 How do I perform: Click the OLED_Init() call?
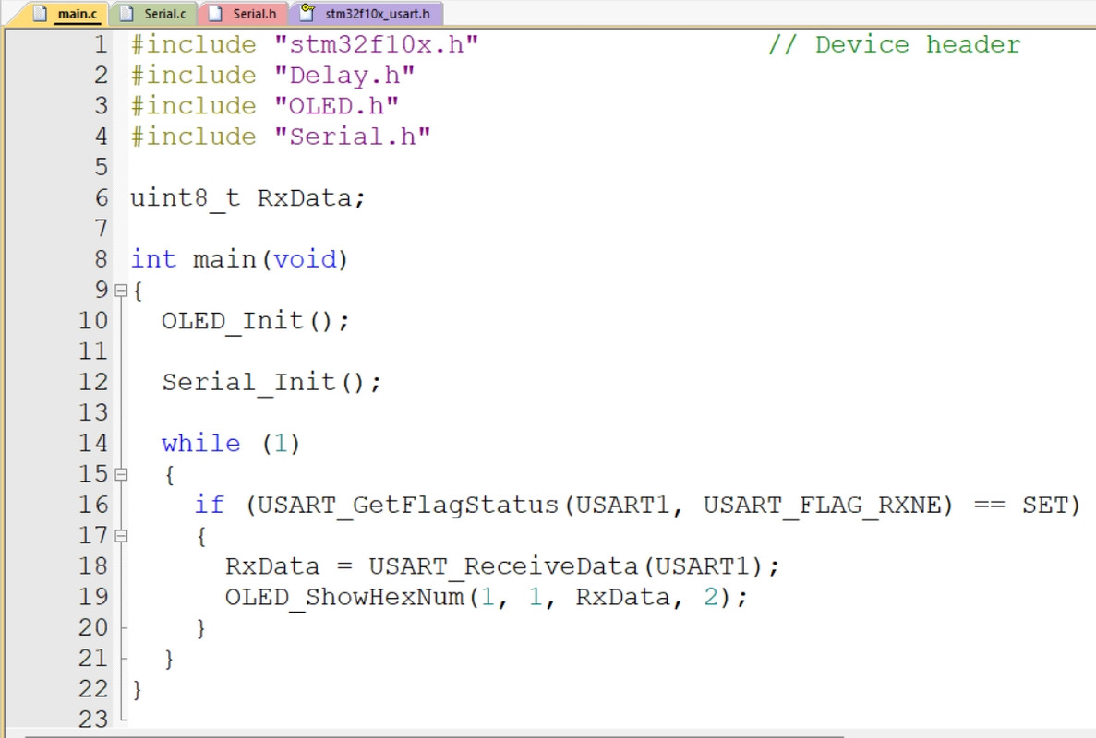point(255,321)
